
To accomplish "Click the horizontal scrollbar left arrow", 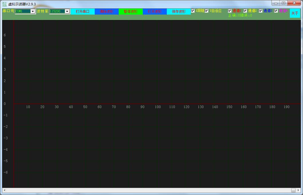I will [x=5, y=190].
